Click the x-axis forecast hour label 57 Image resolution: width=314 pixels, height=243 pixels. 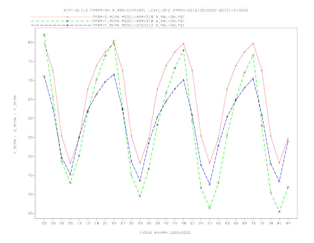pyautogui.click(x=210, y=223)
